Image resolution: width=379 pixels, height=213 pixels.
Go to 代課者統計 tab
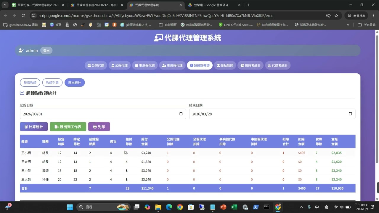coord(277,65)
